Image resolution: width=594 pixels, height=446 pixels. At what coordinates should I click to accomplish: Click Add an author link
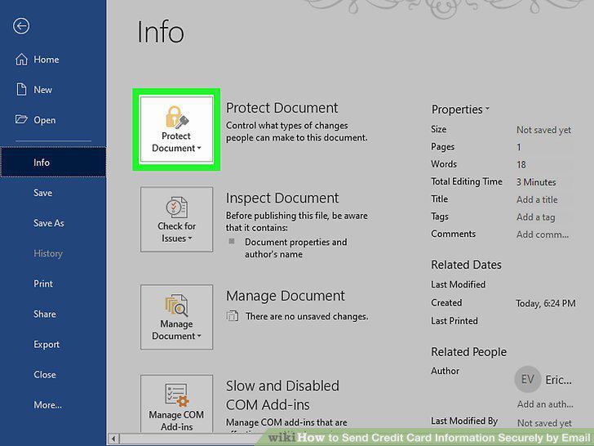pyautogui.click(x=545, y=404)
